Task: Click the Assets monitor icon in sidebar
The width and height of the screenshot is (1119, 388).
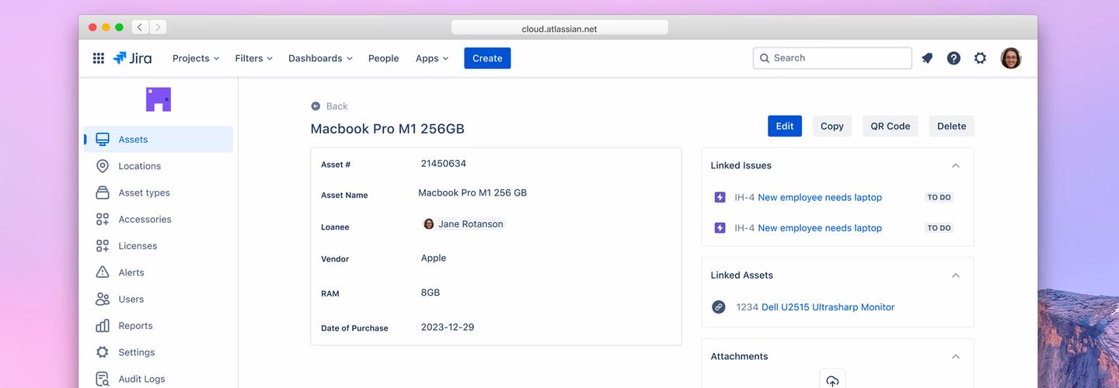Action: pos(103,140)
